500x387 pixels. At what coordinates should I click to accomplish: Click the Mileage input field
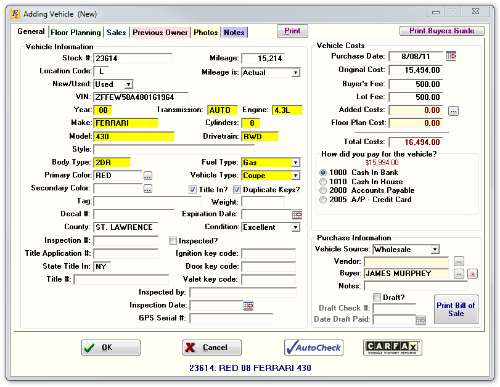tap(263, 59)
